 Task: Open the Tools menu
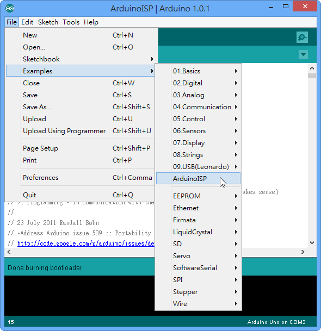pyautogui.click(x=71, y=22)
